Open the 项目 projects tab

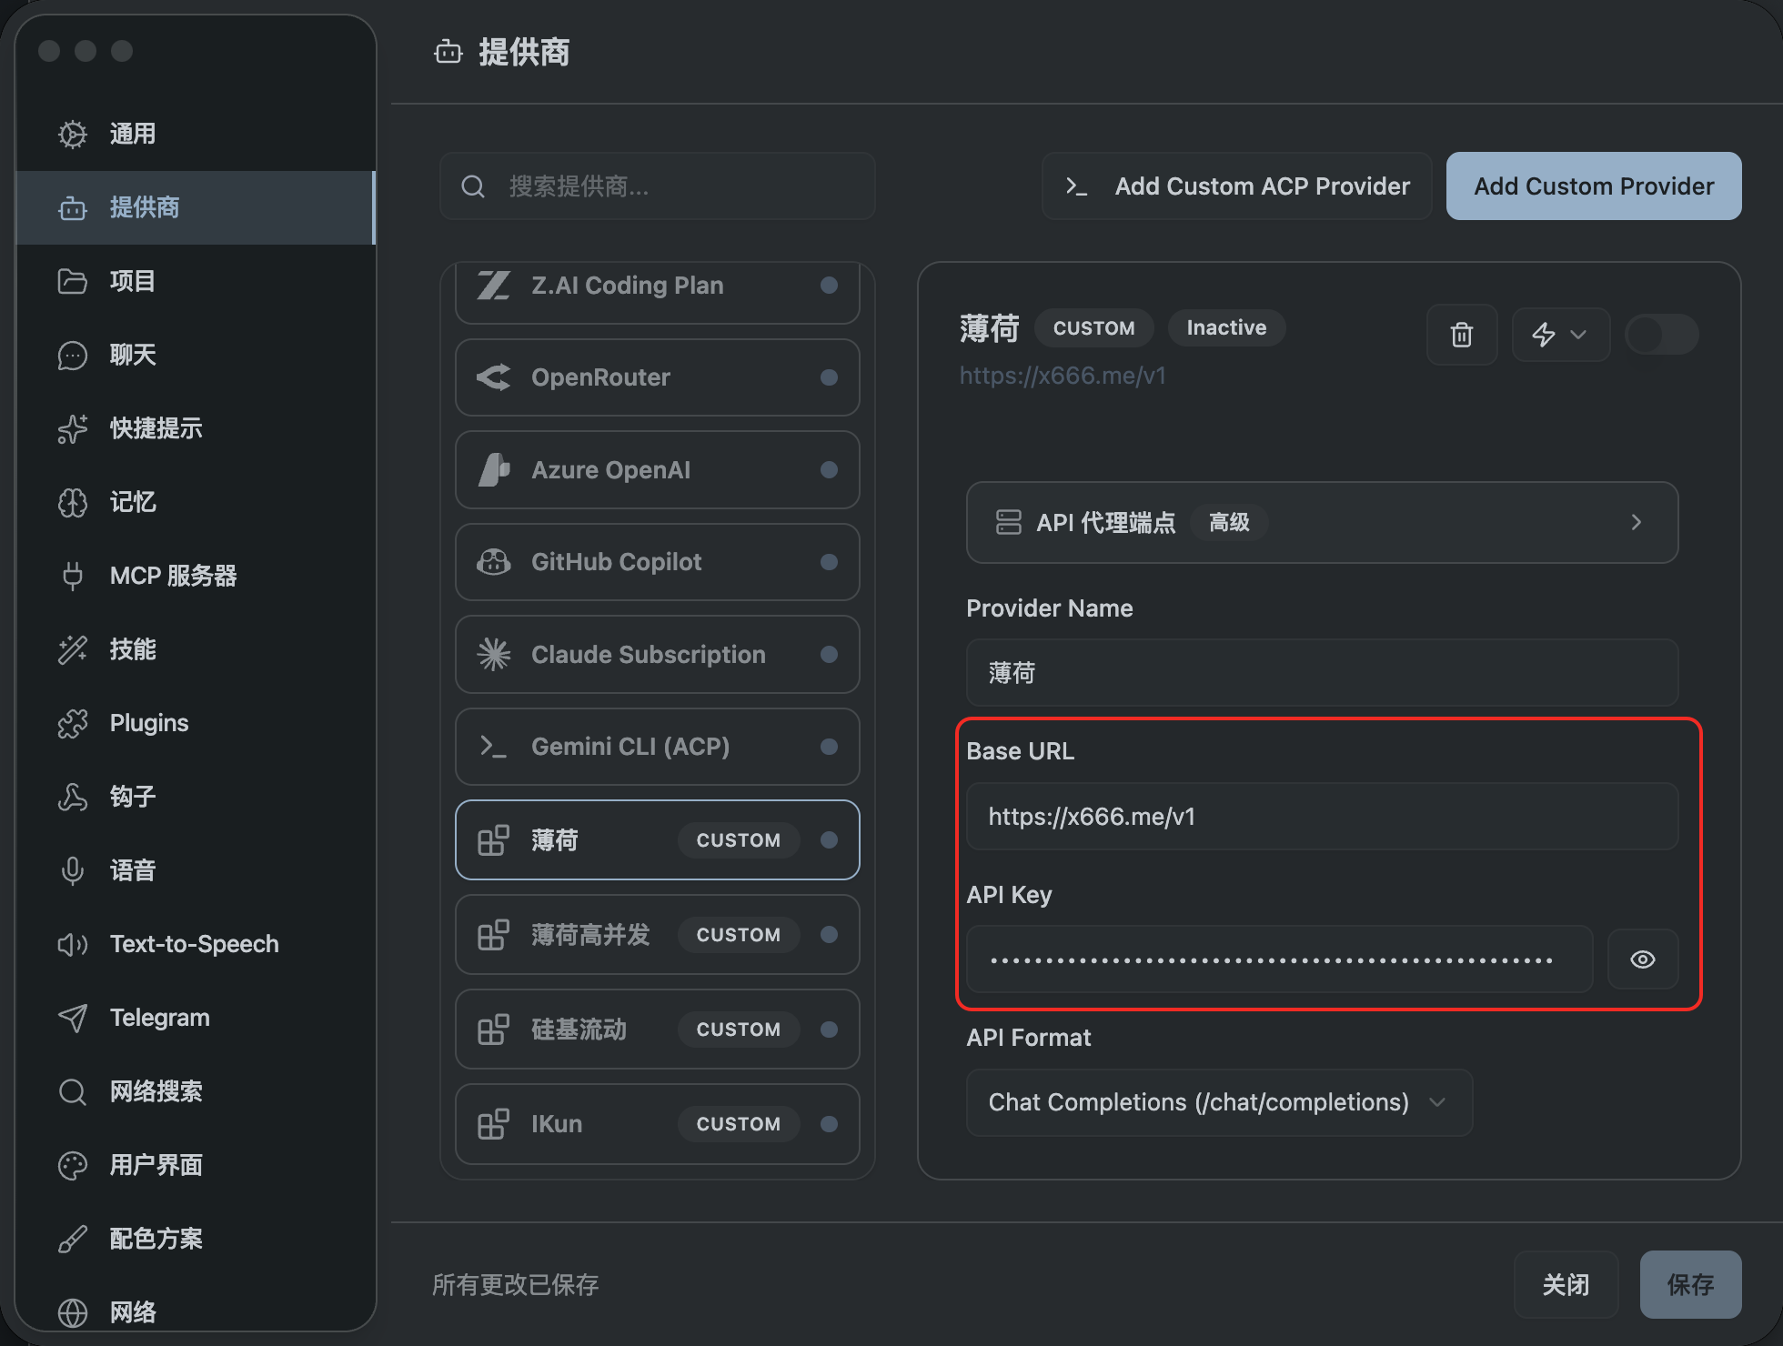196,281
